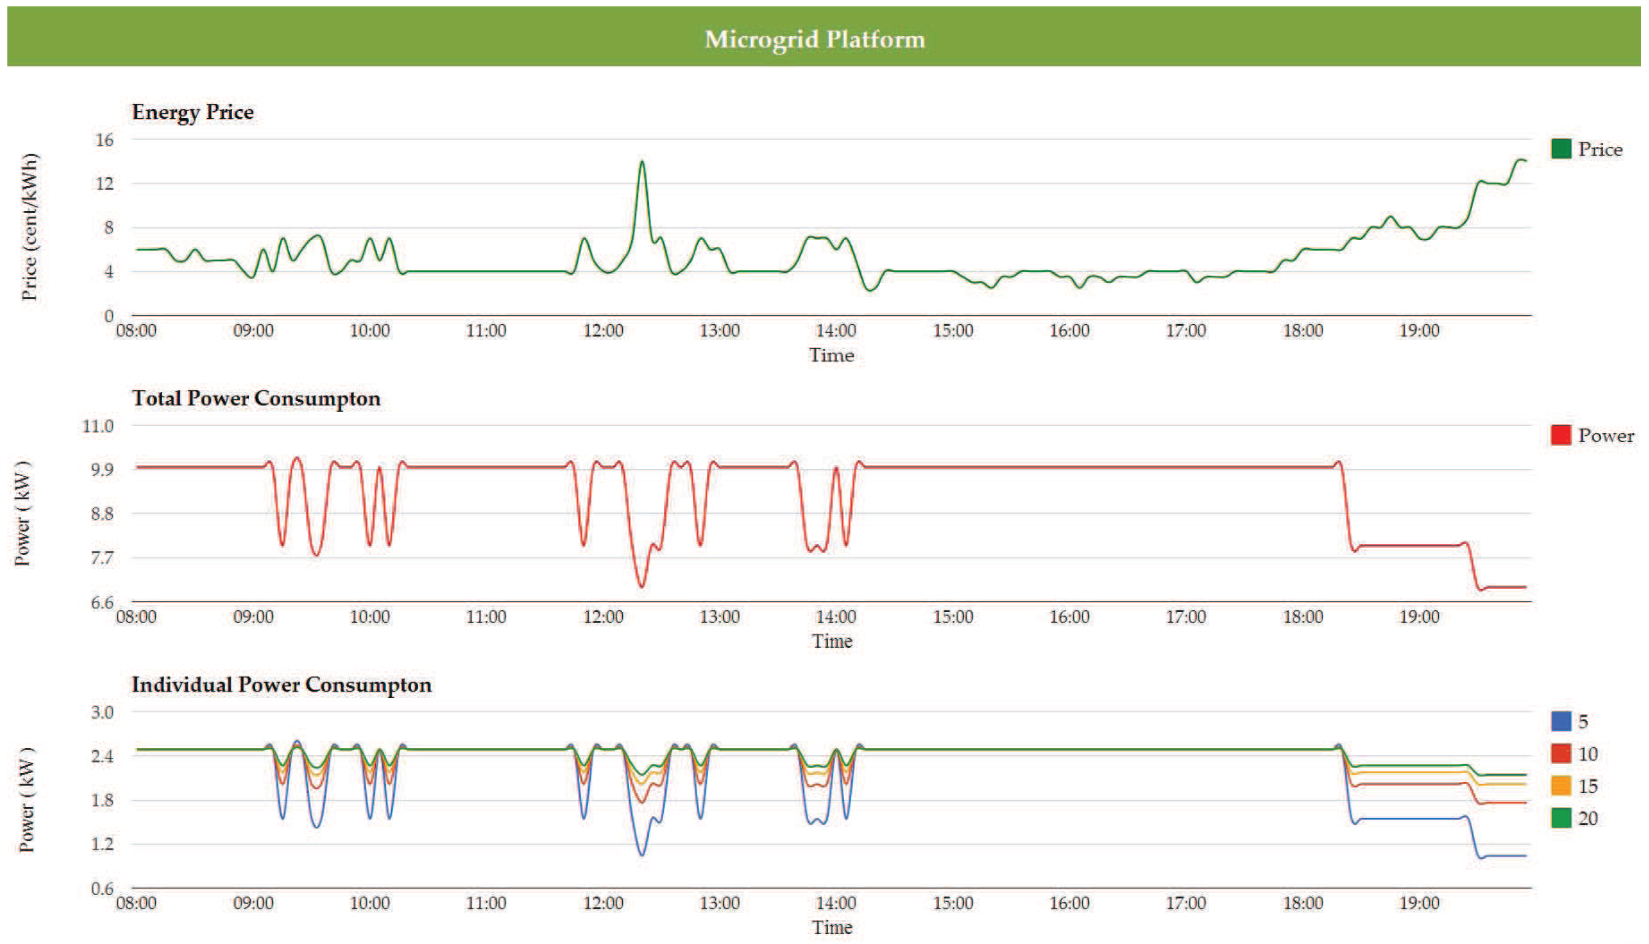Click the 08:00 tick on Energy Price axis
Screen dimensions: 1649x944
point(136,330)
